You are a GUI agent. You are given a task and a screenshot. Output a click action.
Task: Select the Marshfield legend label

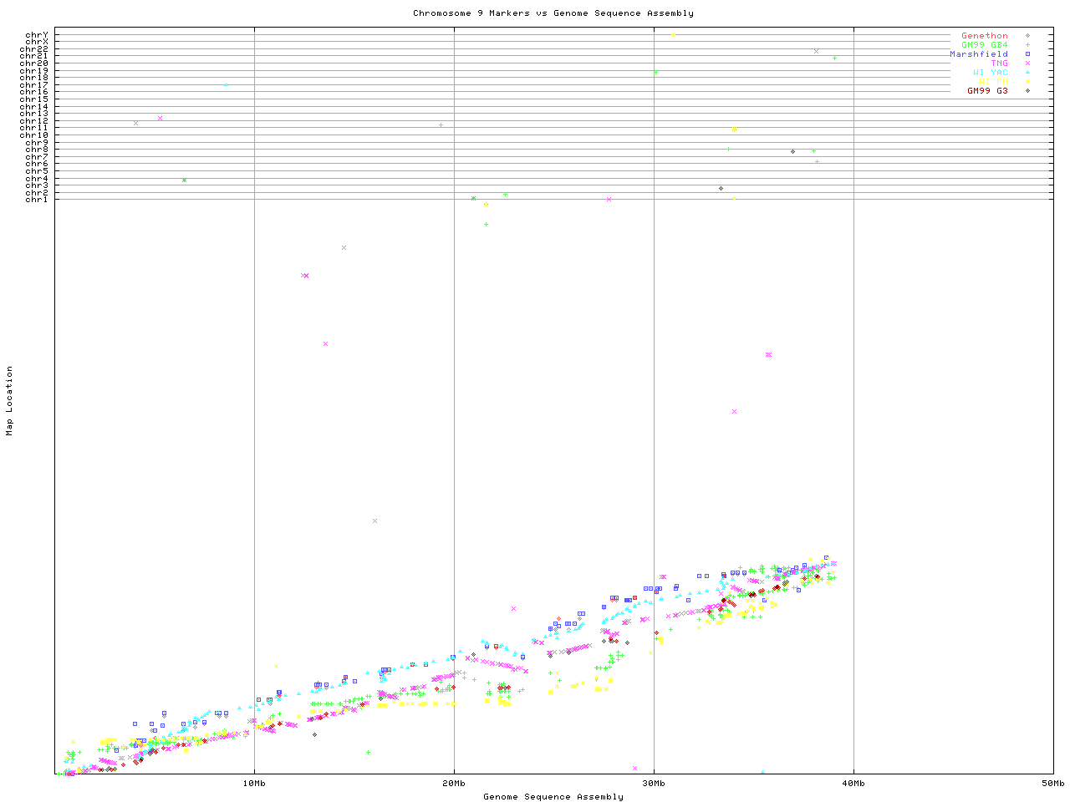[978, 54]
